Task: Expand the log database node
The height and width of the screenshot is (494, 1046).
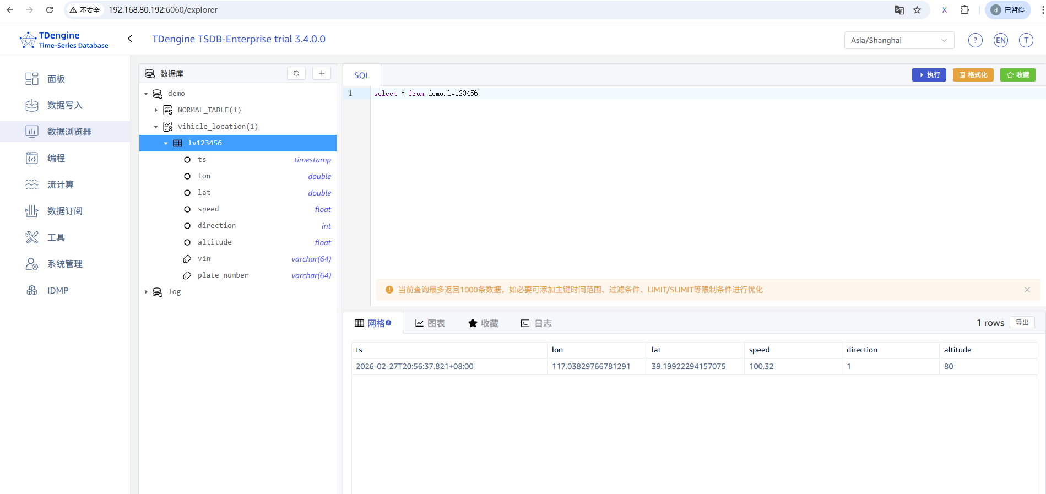Action: pos(146,292)
